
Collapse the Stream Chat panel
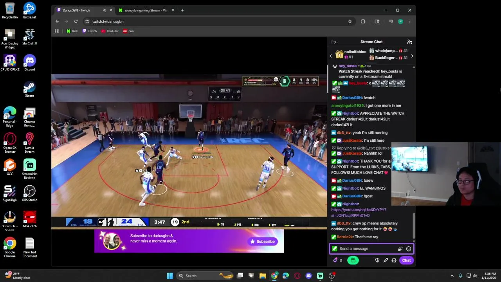pyautogui.click(x=333, y=42)
